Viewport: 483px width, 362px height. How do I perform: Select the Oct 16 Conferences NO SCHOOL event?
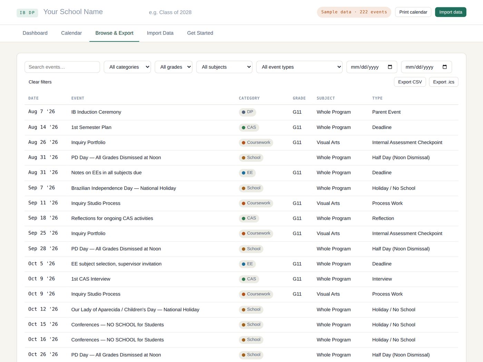[118, 340]
